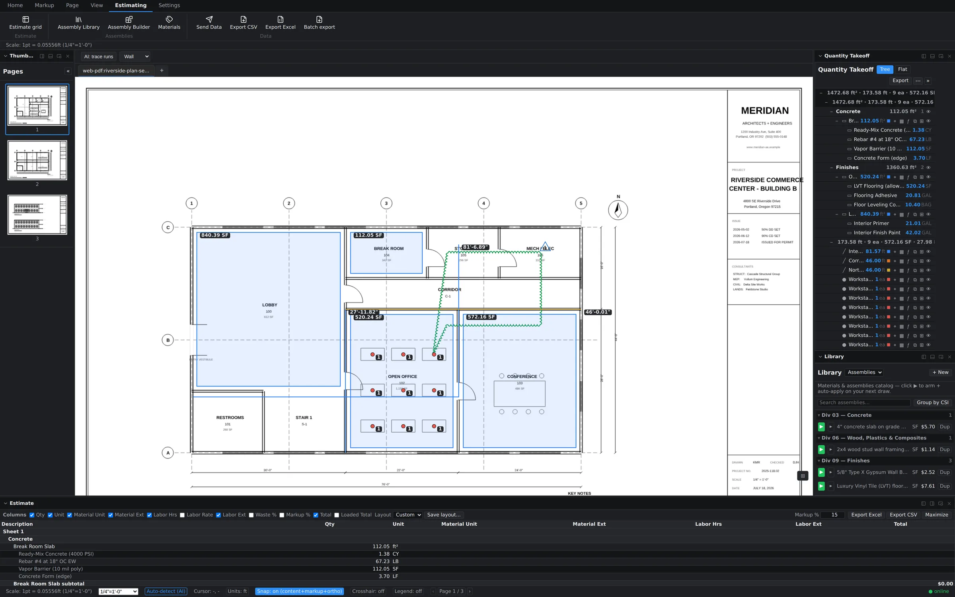
Task: Enable the Labor Rate column checkbox
Action: [182, 515]
